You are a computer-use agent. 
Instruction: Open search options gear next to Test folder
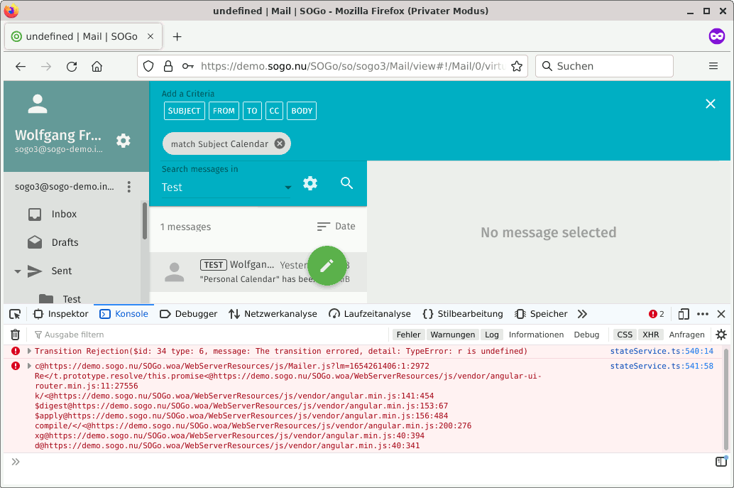[x=310, y=183]
